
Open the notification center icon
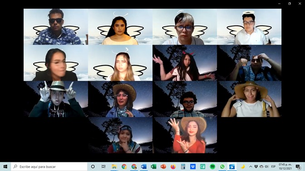[x=298, y=166]
